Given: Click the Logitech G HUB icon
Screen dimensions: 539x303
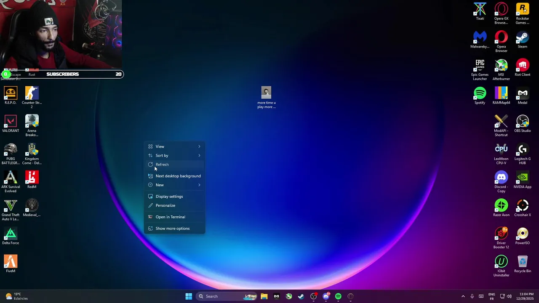Looking at the screenshot, I should [x=523, y=154].
